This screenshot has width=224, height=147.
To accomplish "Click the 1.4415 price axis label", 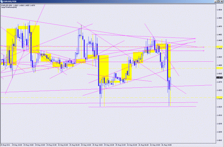I will point(219,57).
